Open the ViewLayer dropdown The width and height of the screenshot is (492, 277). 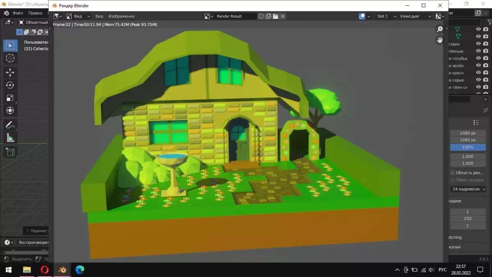(415, 16)
